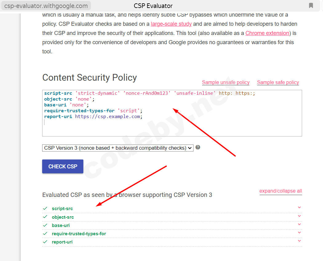
Task: Click the green checkmark beside object-src
Action: tap(45, 217)
